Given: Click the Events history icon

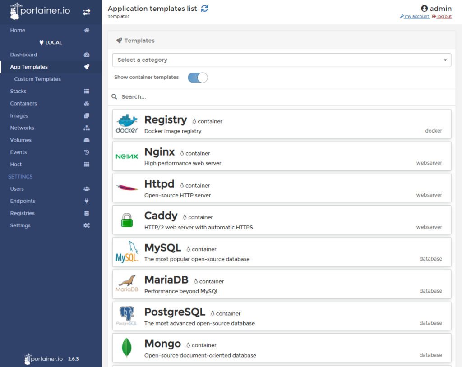Looking at the screenshot, I should tap(87, 152).
